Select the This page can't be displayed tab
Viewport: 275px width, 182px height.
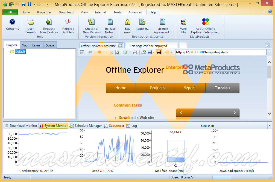[151, 46]
